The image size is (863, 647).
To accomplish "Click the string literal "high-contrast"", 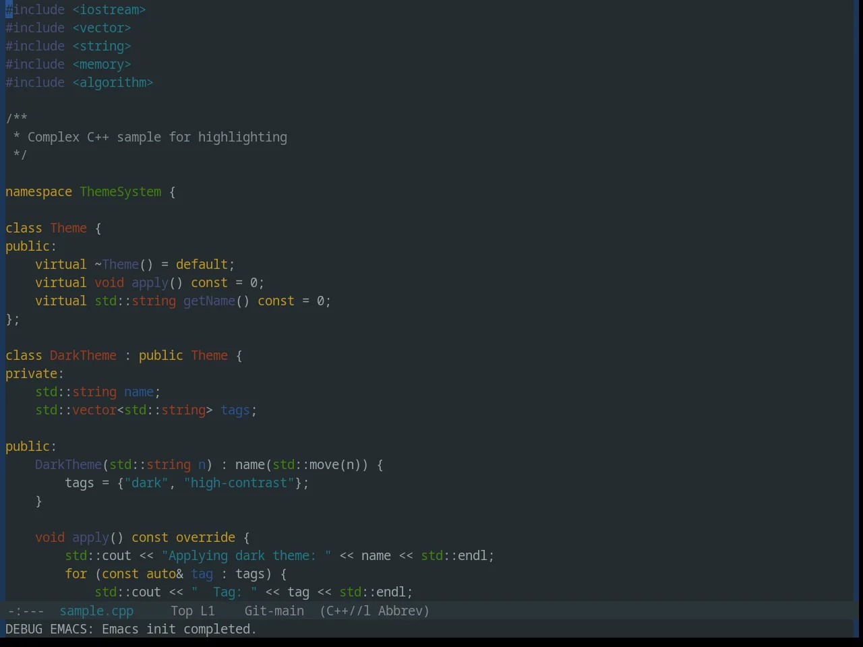I will [x=239, y=483].
